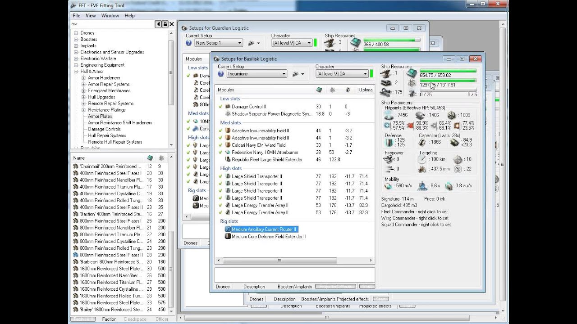
Task: Click the targeting range icon showing 100 km
Action: (x=422, y=159)
